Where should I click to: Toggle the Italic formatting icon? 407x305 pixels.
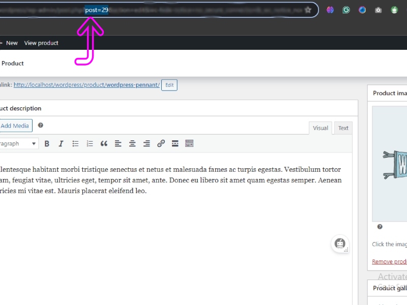coord(61,143)
